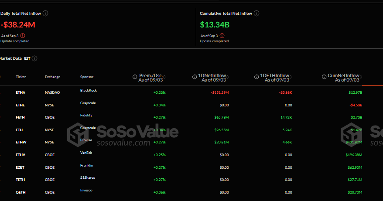This screenshot has width=383, height=201.
Task: Click info icon left of 1DNetInflow header
Action: click(194, 77)
